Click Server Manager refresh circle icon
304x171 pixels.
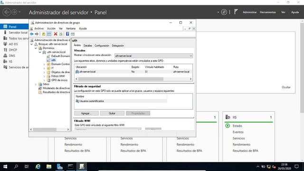(x=224, y=12)
